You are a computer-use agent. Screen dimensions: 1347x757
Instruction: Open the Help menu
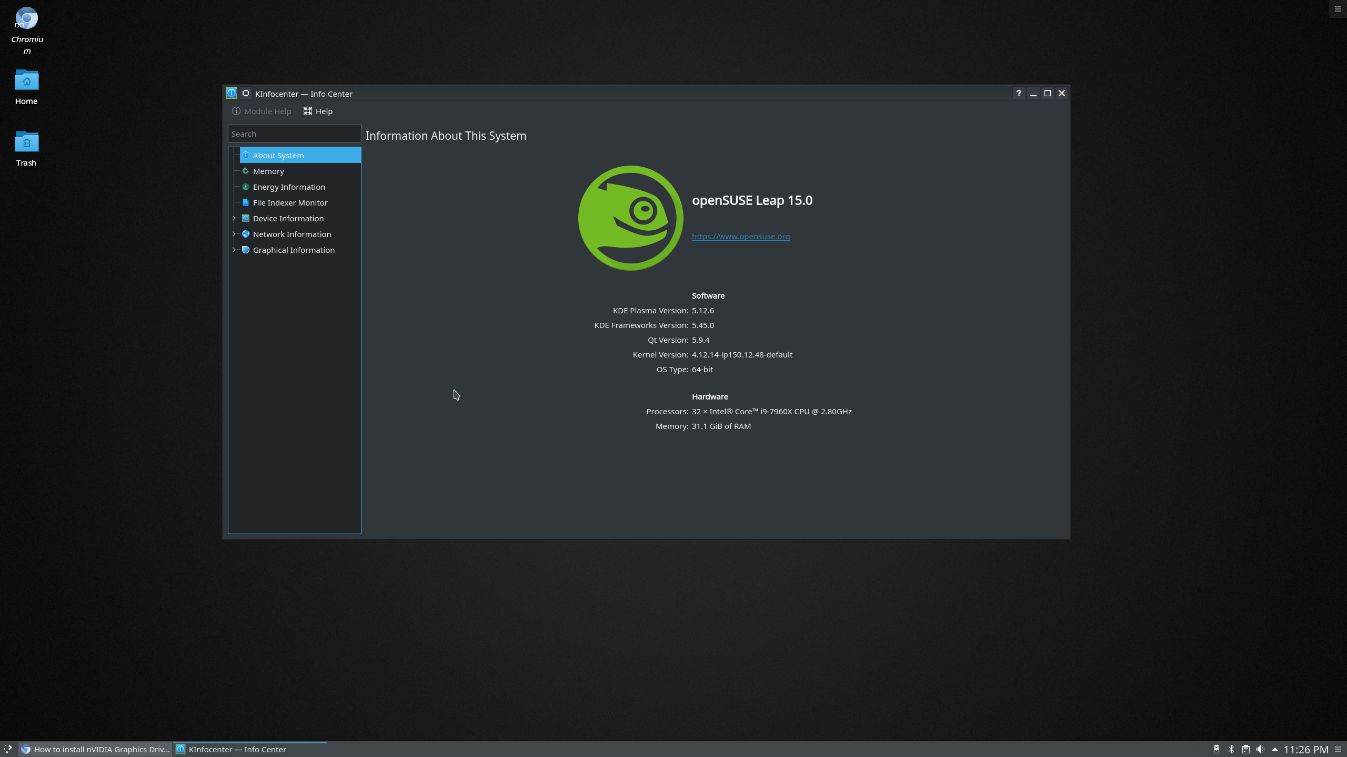tap(318, 111)
